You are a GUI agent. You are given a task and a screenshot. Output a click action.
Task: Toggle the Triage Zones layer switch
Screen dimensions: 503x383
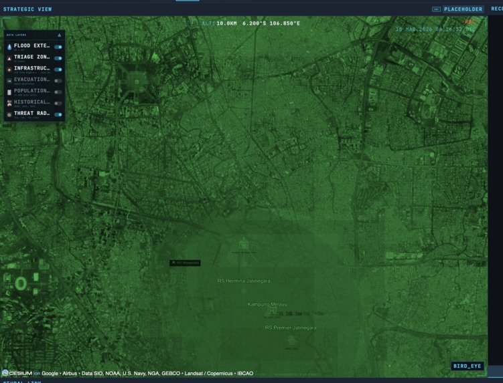click(58, 58)
